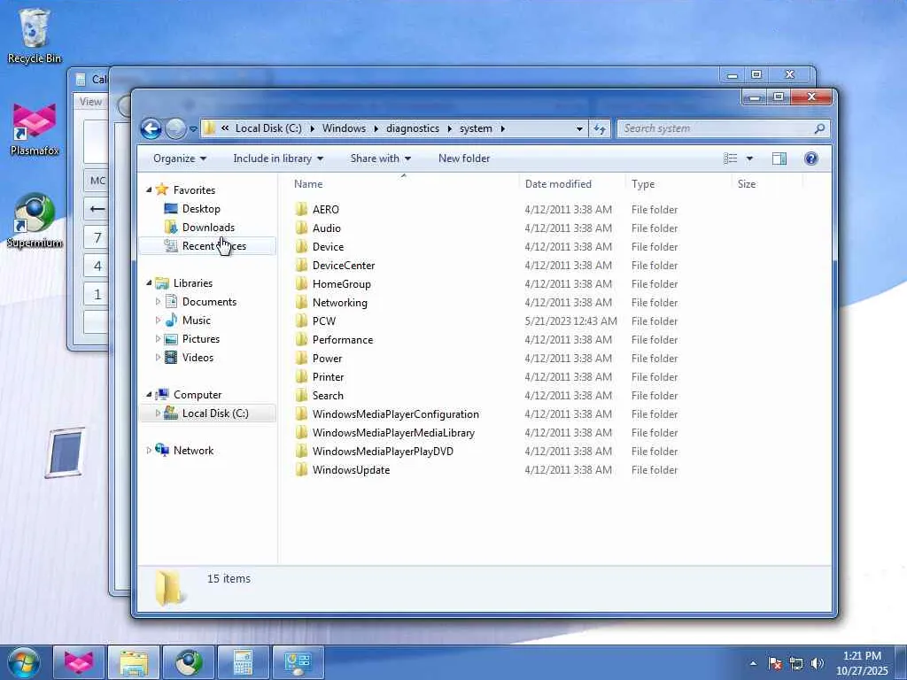Open the Start menu orb
The width and height of the screenshot is (907, 680).
[24, 662]
